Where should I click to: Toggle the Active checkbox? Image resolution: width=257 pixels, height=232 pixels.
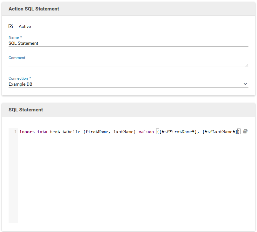(11, 26)
